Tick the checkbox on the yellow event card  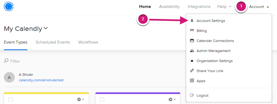[11, 100]
